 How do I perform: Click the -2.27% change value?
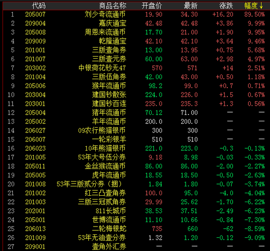[254, 166]
